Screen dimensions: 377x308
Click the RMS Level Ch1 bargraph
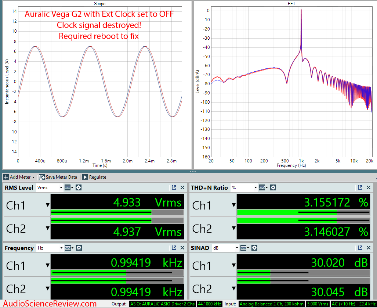(x=117, y=212)
